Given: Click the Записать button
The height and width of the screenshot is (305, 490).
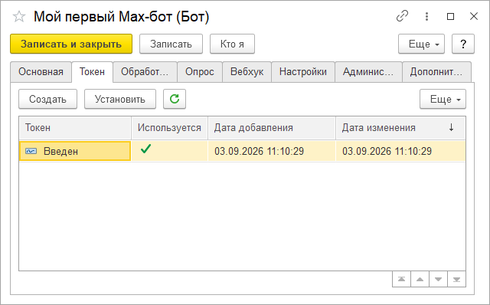Looking at the screenshot, I should [171, 44].
